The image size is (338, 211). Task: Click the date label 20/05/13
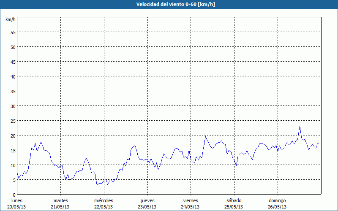[x=17, y=207]
